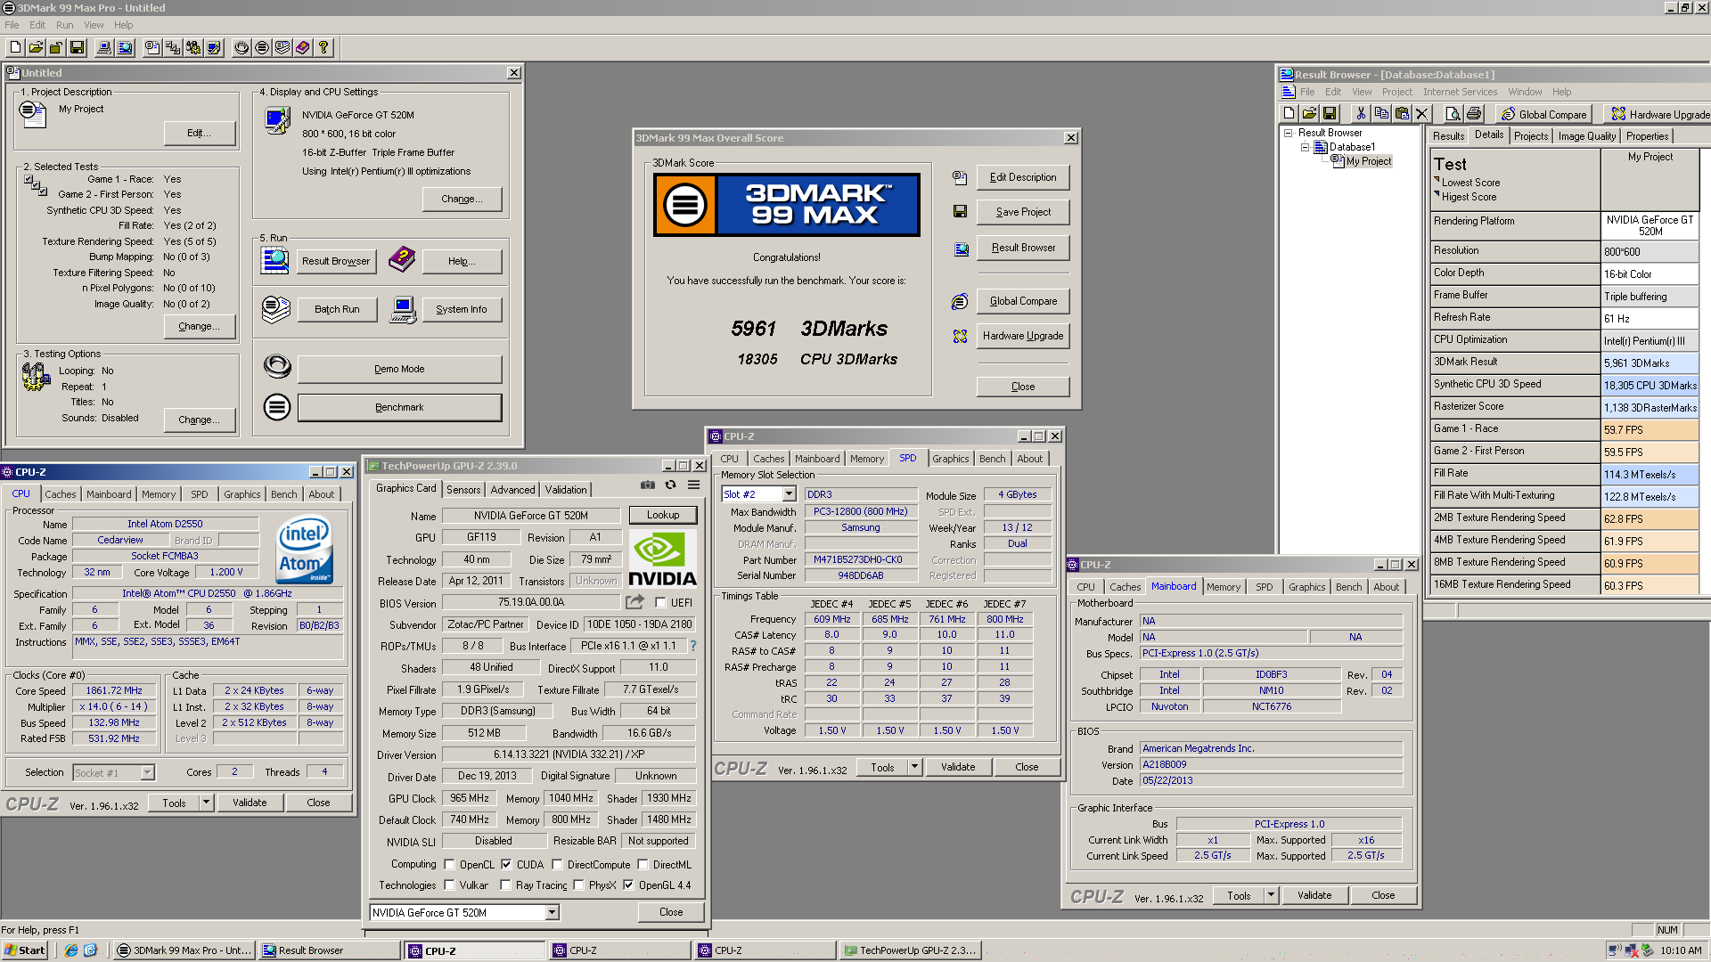Open the Slot #2 dropdown in CPU-Z SPD

click(x=789, y=494)
